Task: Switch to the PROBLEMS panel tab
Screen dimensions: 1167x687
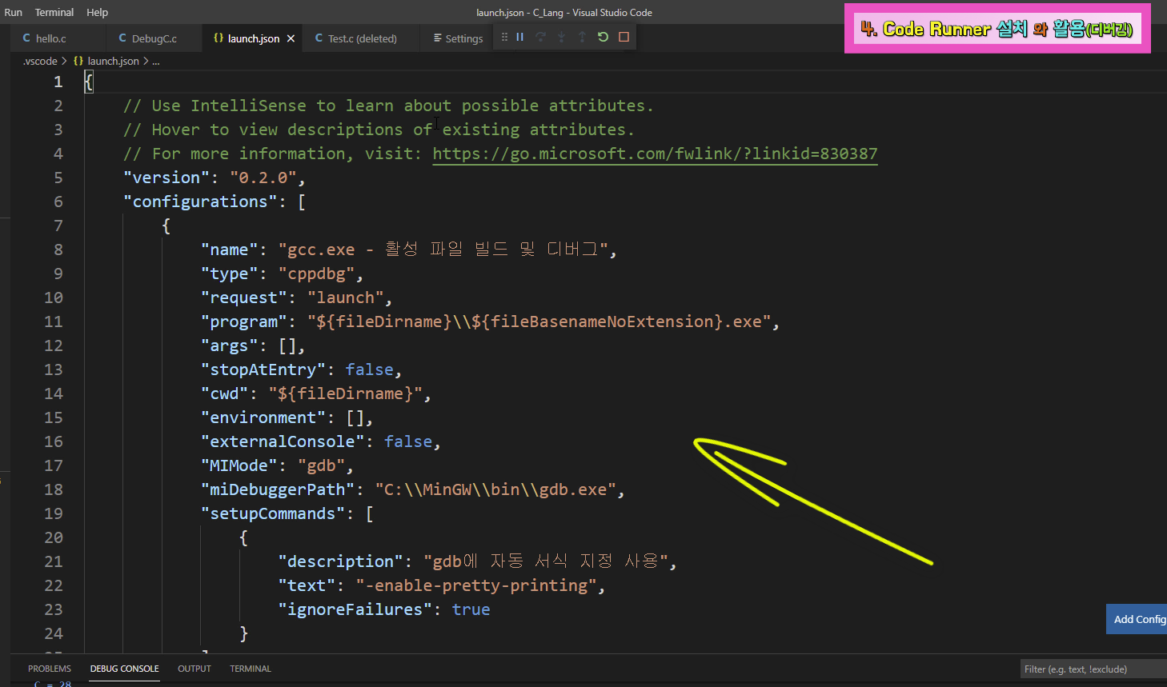Action: coord(50,669)
